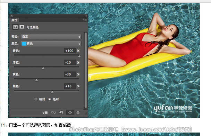Click the 黄色 slider handle
Viewport: 211px width, 136px height.
pos(36,80)
